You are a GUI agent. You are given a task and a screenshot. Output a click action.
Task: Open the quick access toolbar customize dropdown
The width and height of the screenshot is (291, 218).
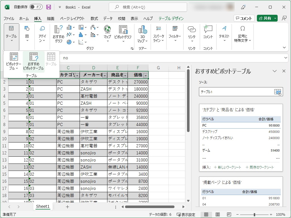[x=60, y=7]
